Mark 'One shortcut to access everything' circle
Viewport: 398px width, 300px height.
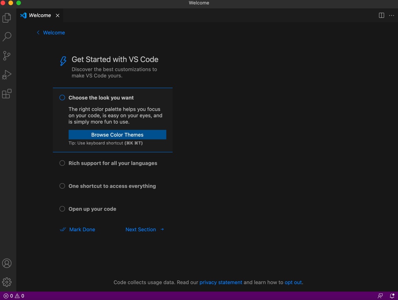(62, 186)
